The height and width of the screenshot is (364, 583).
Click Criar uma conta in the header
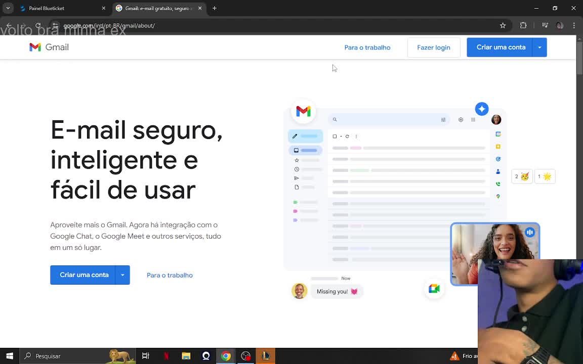(499, 47)
